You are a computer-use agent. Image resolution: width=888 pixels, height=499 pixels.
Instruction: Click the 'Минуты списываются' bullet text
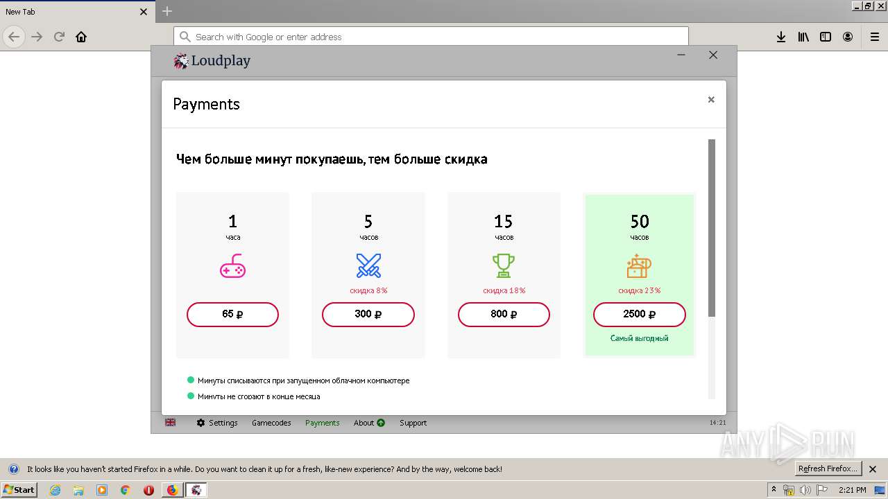304,380
